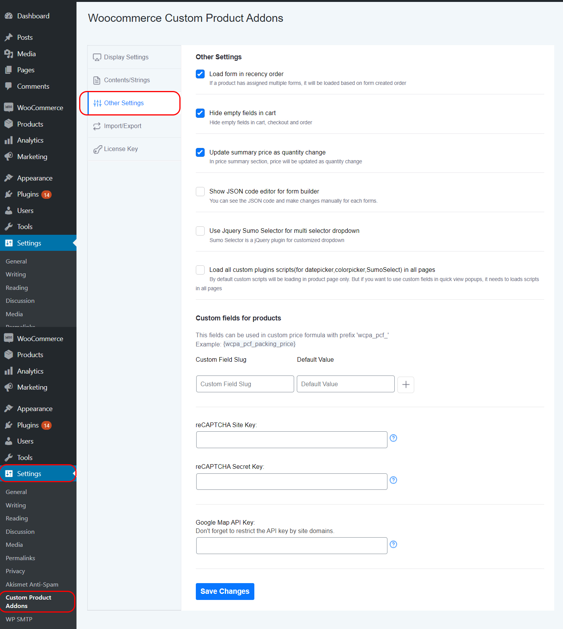The height and width of the screenshot is (629, 563).
Task: Open the lower Discussion settings link
Action: 20,532
